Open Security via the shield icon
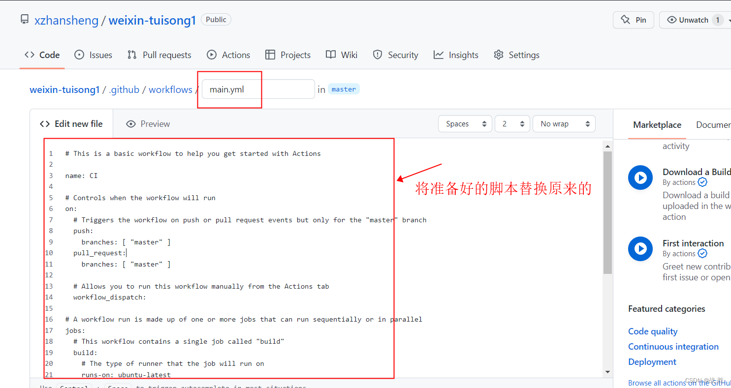Image resolution: width=731 pixels, height=388 pixels. coord(377,55)
